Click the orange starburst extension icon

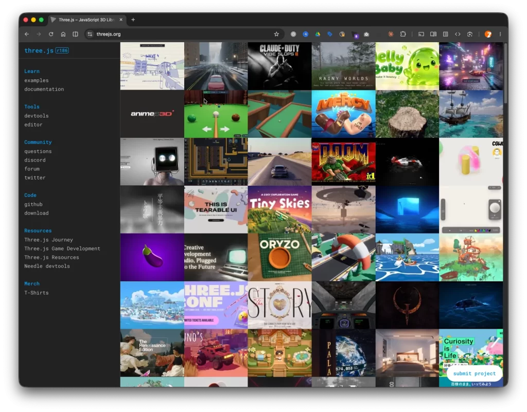click(x=391, y=34)
